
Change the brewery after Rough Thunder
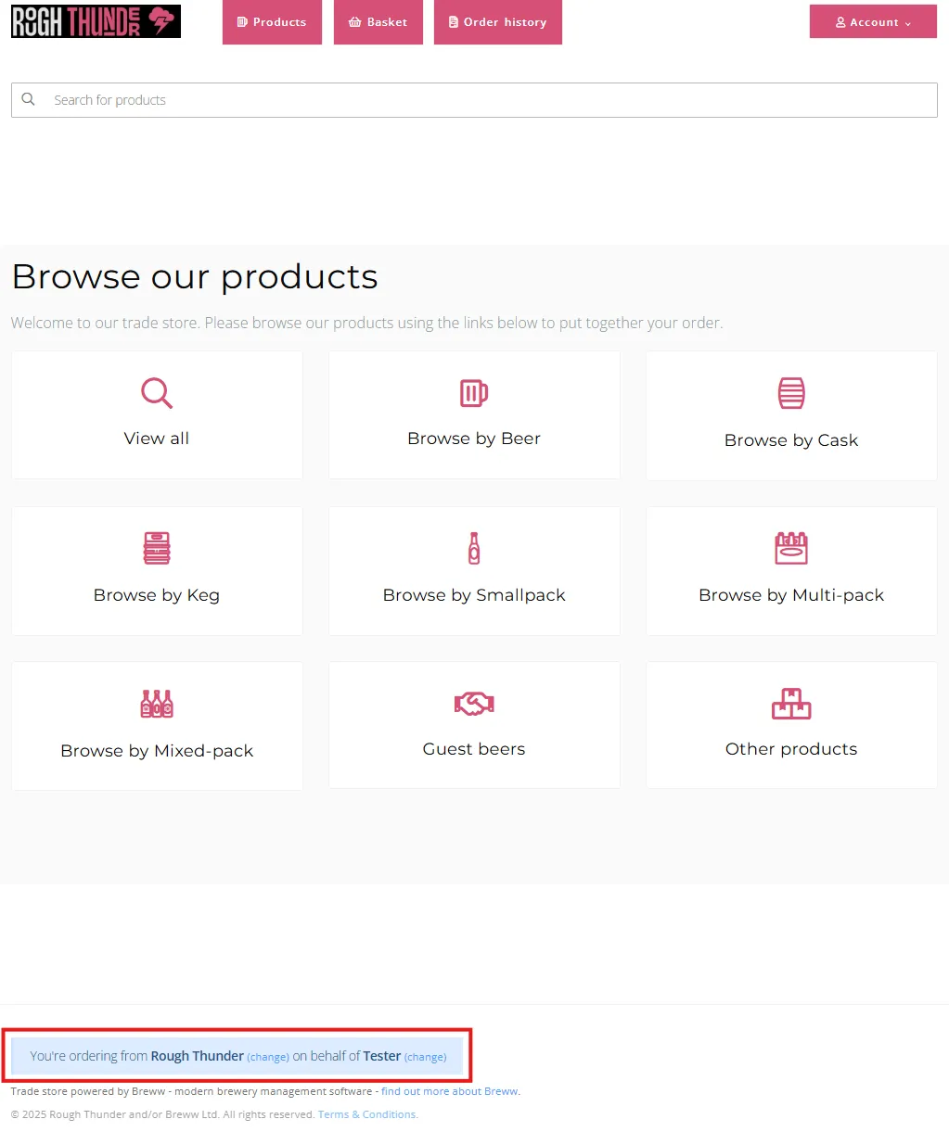(x=268, y=1057)
